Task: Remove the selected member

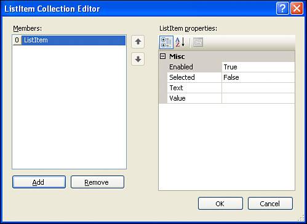Action: click(x=97, y=182)
